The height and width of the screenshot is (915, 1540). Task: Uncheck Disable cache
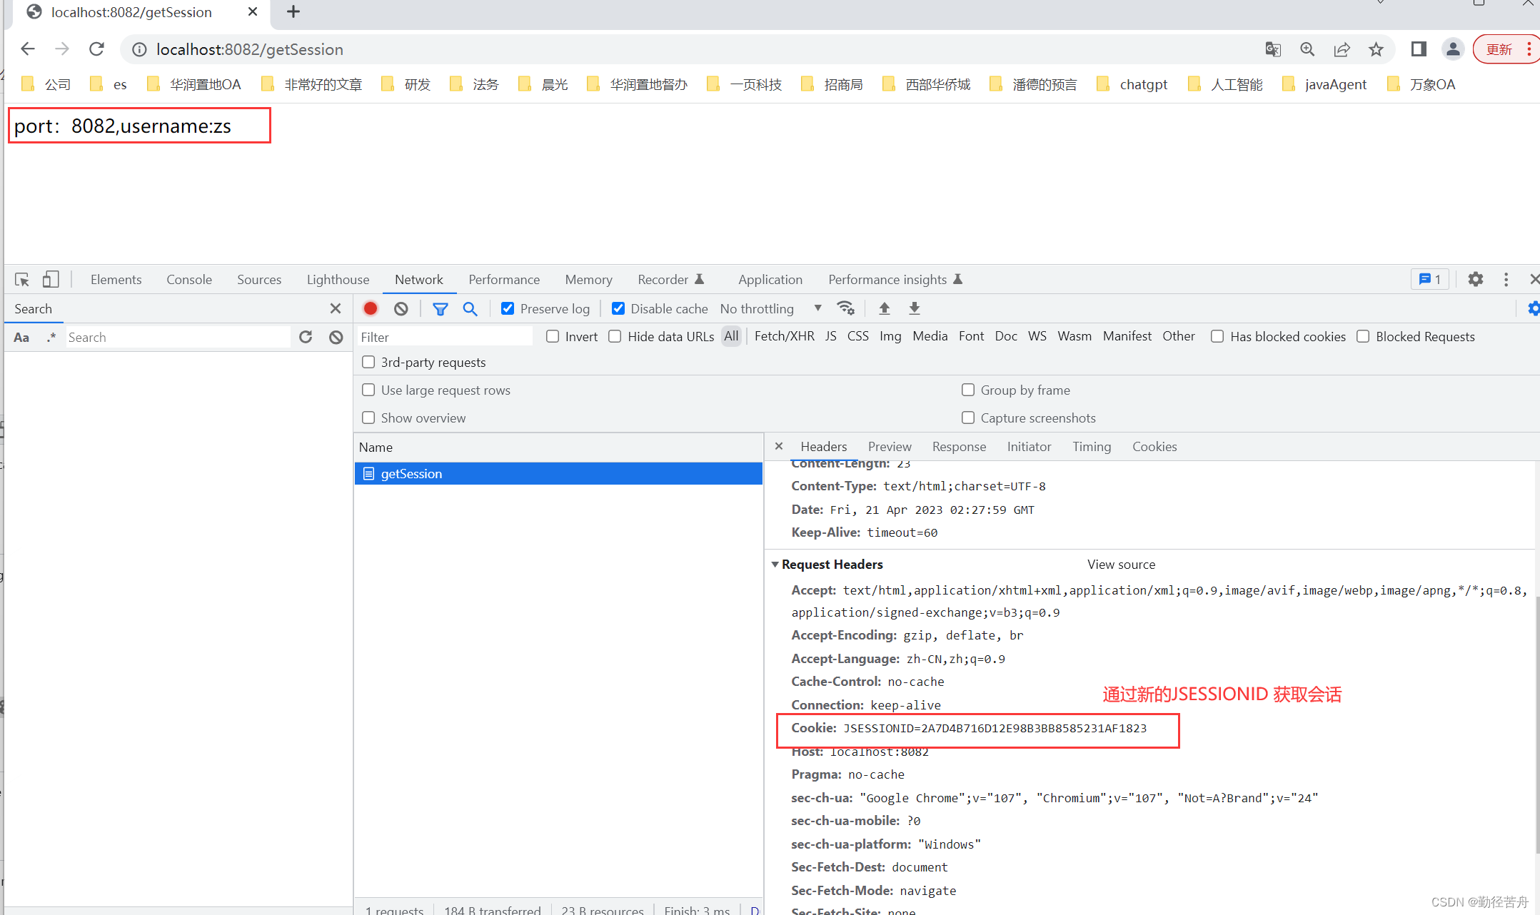click(618, 308)
